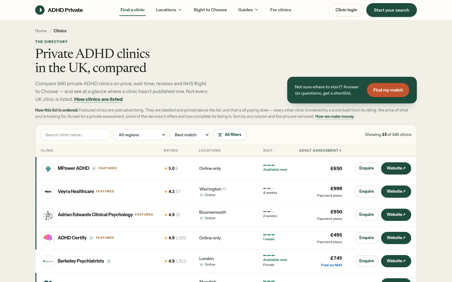Click the gold star in MPower ADHD rating
This screenshot has height=282, width=452.
click(166, 169)
